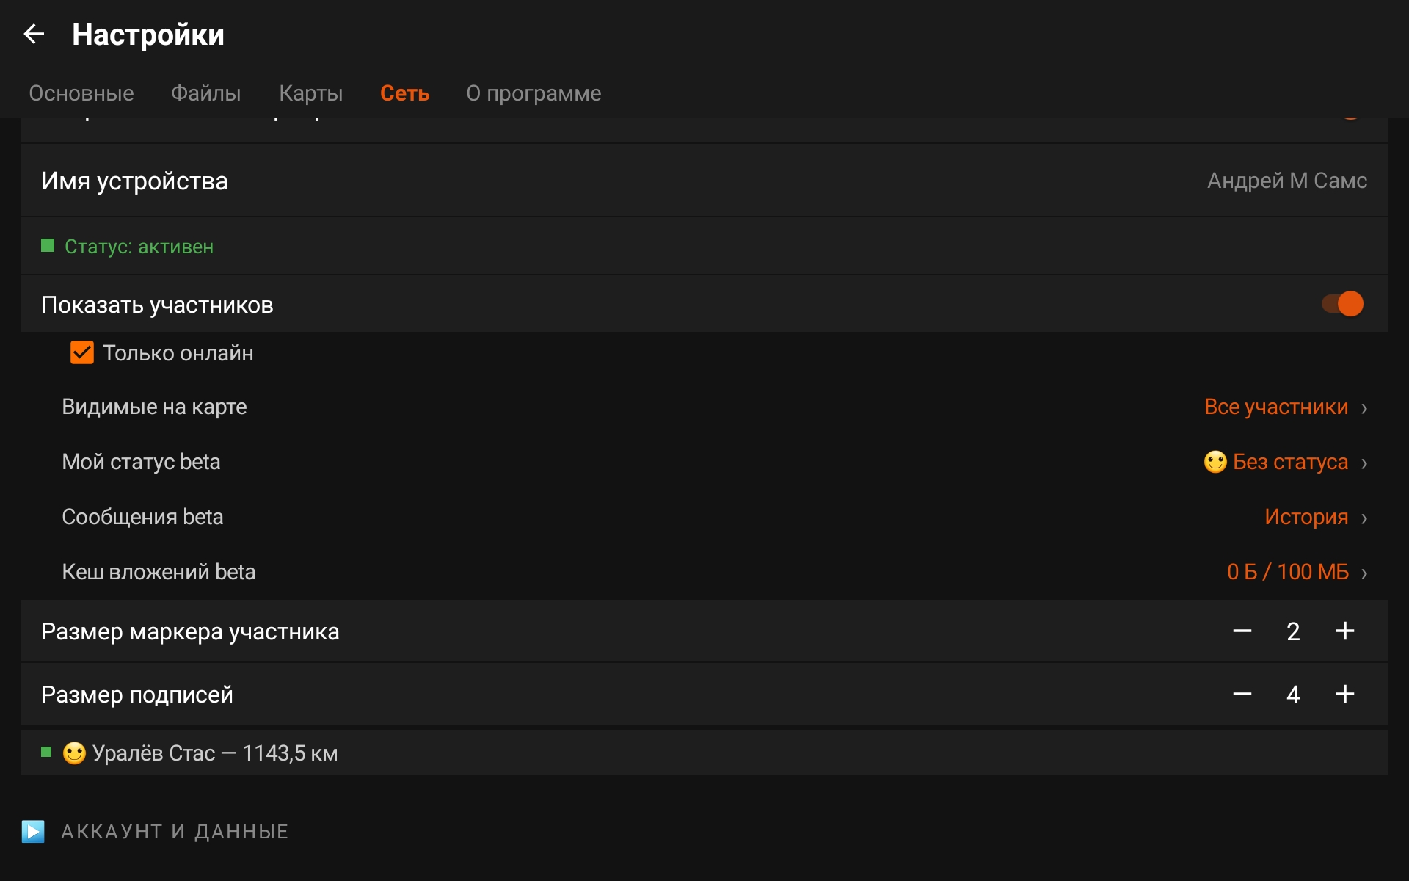The height and width of the screenshot is (881, 1409).
Task: Click smiley icon next to Уралёв Стас
Action: [x=74, y=753]
